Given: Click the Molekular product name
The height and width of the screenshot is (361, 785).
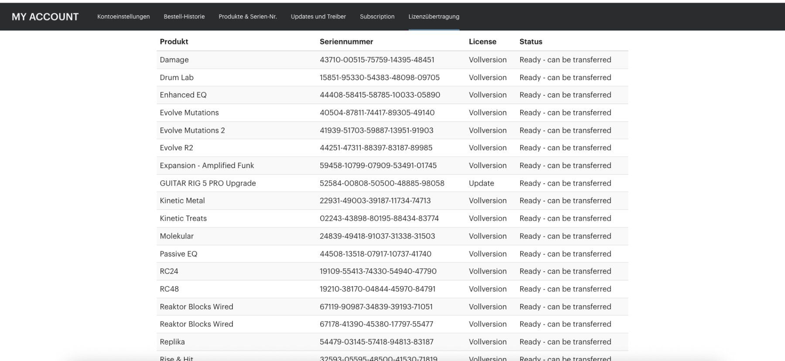Looking at the screenshot, I should point(177,236).
